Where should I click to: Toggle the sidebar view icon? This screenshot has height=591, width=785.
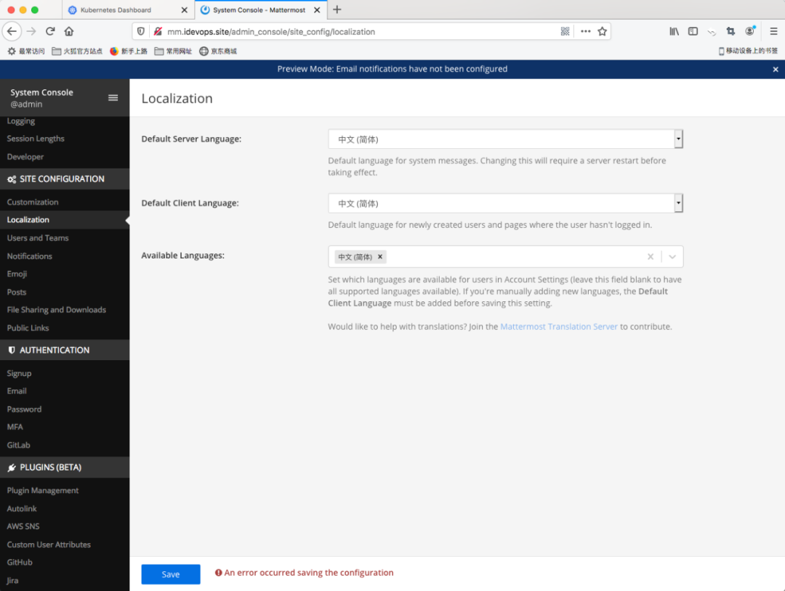point(693,31)
